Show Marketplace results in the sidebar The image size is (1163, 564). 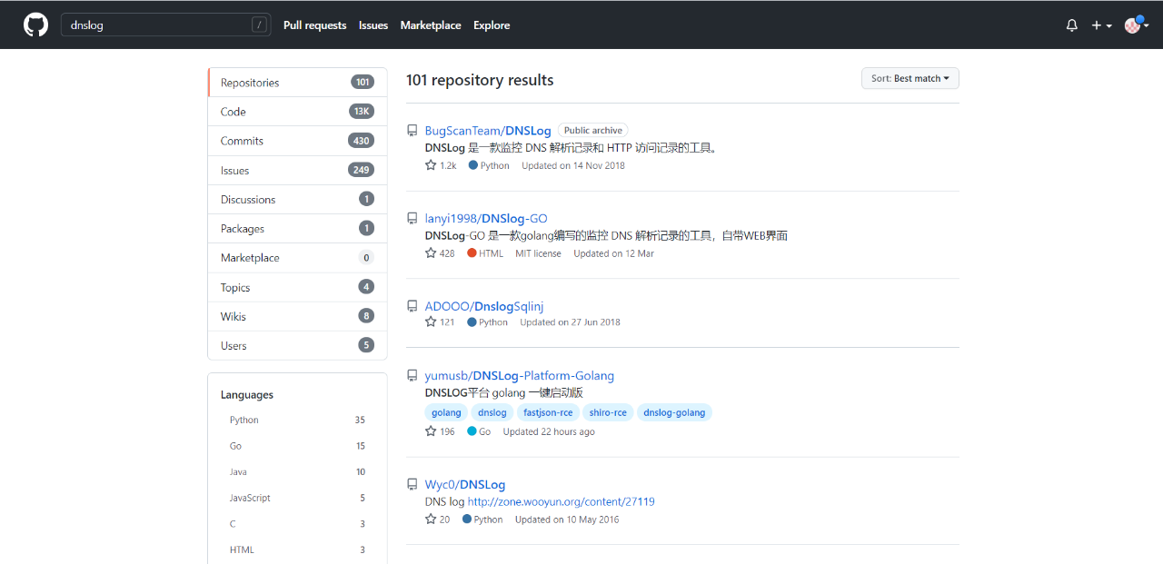pyautogui.click(x=298, y=258)
